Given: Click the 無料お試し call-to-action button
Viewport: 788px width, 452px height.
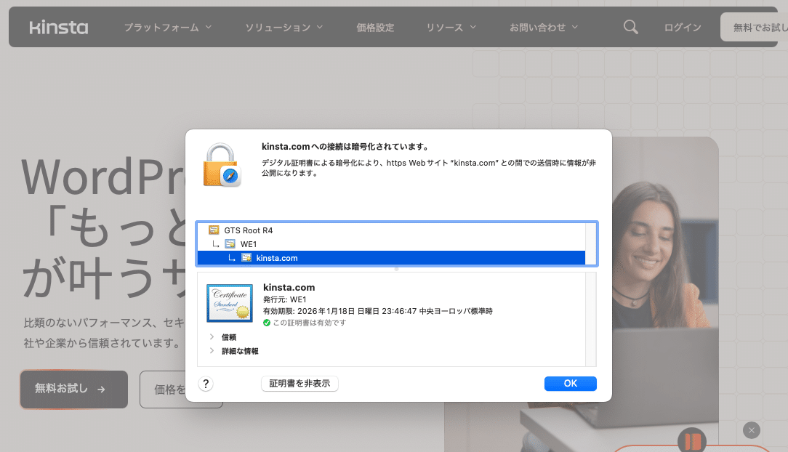Looking at the screenshot, I should (x=73, y=390).
